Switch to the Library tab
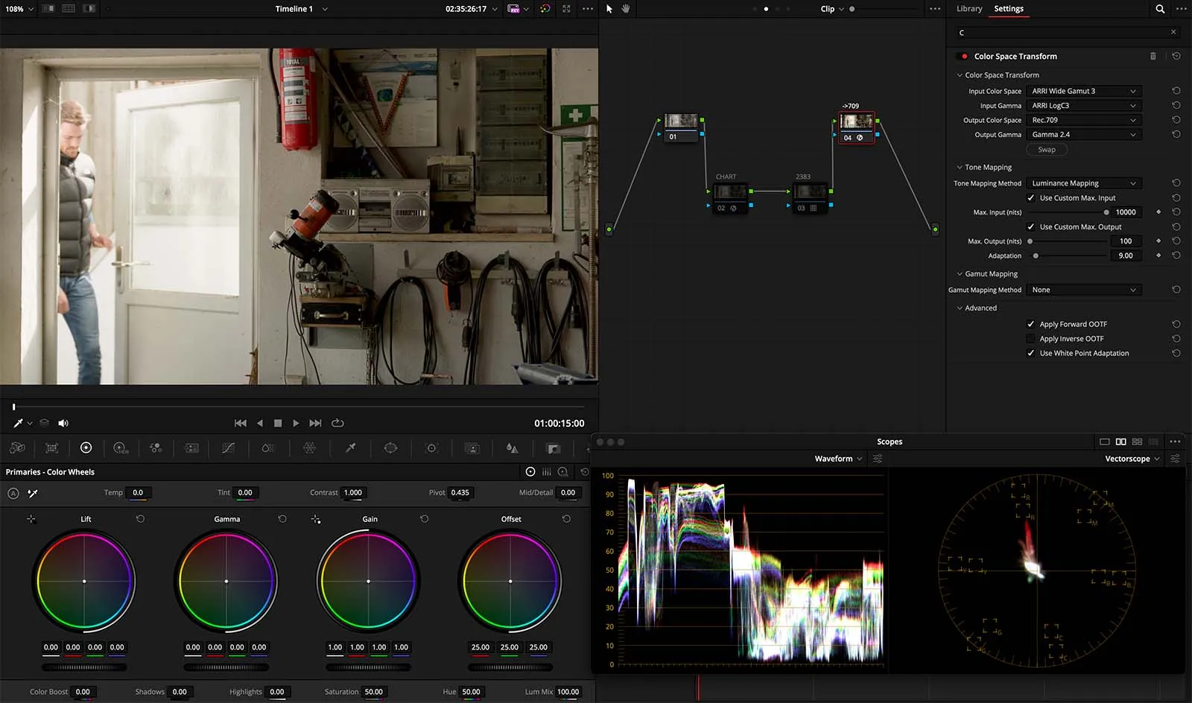Viewport: 1192px width, 703px height. (969, 9)
